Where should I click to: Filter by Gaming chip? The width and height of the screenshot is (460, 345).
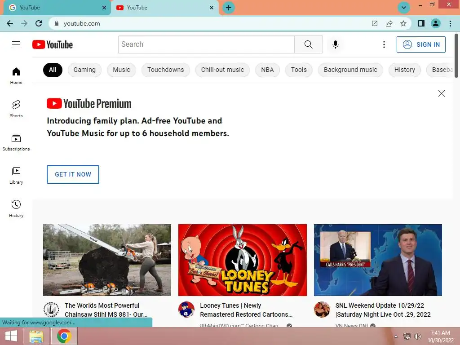click(84, 70)
